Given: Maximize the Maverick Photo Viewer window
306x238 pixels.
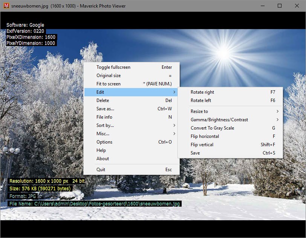Looking at the screenshot, I should tap(280, 6).
